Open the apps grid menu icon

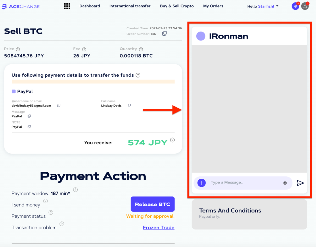67,6
